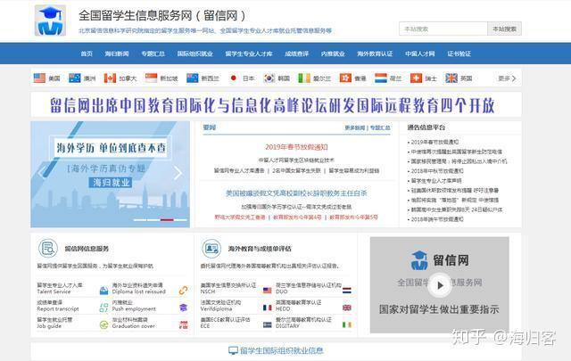Open the 2018年中秋节放假通知 notice
Image resolution: width=571 pixels, height=361 pixels.
pyautogui.click(x=437, y=171)
